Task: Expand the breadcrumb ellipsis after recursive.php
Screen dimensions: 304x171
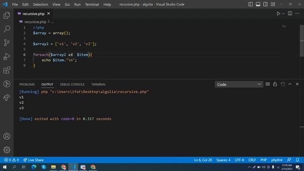Action: coord(52,22)
